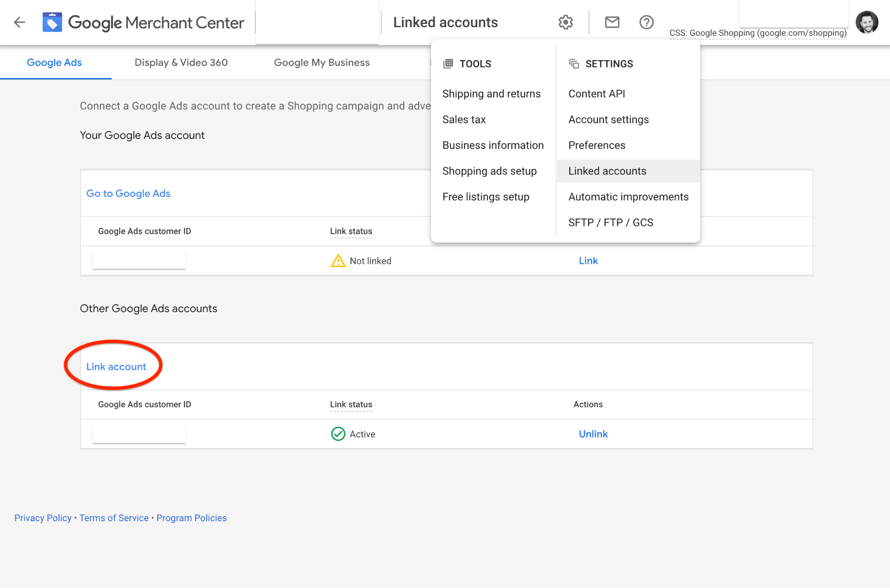This screenshot has height=588, width=890.
Task: Open the mail notifications icon
Action: pos(612,22)
